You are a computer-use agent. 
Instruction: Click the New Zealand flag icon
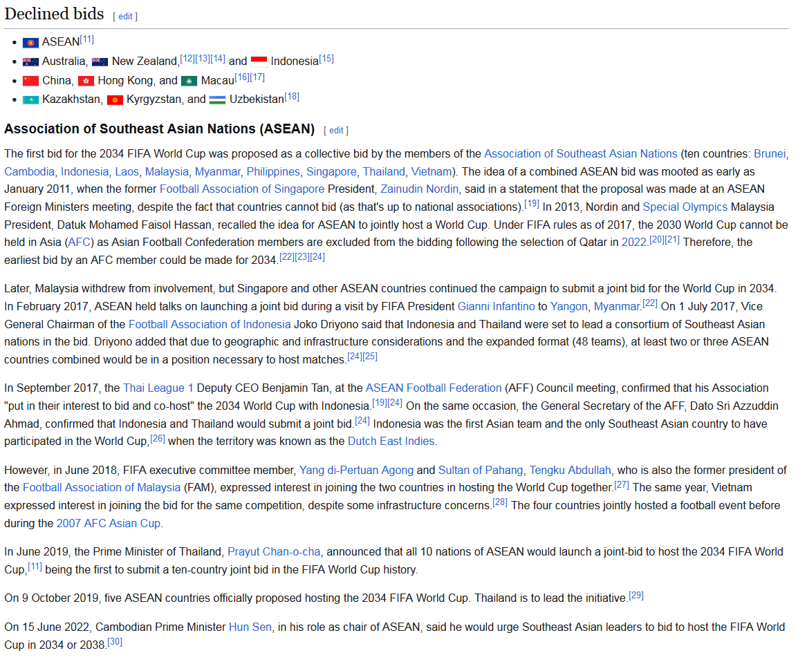click(x=100, y=62)
